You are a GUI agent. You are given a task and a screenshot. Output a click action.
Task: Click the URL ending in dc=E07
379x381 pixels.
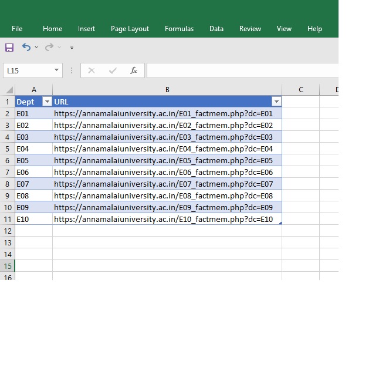click(x=164, y=184)
